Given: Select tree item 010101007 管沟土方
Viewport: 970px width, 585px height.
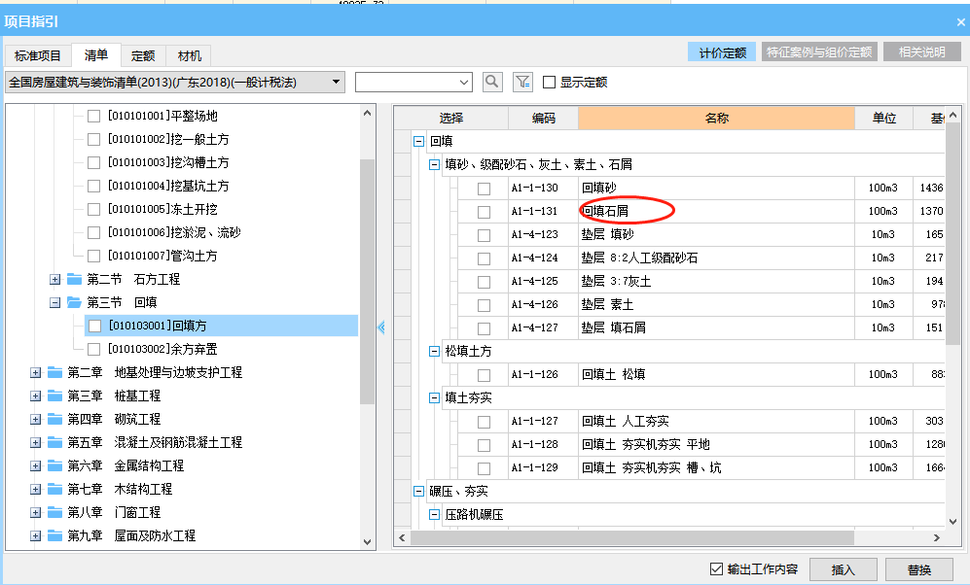Looking at the screenshot, I should click(162, 256).
